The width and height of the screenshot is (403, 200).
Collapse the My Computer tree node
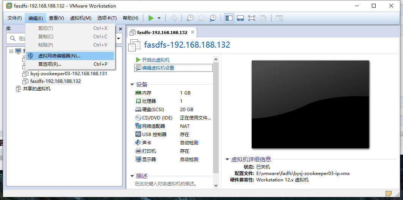(11, 51)
